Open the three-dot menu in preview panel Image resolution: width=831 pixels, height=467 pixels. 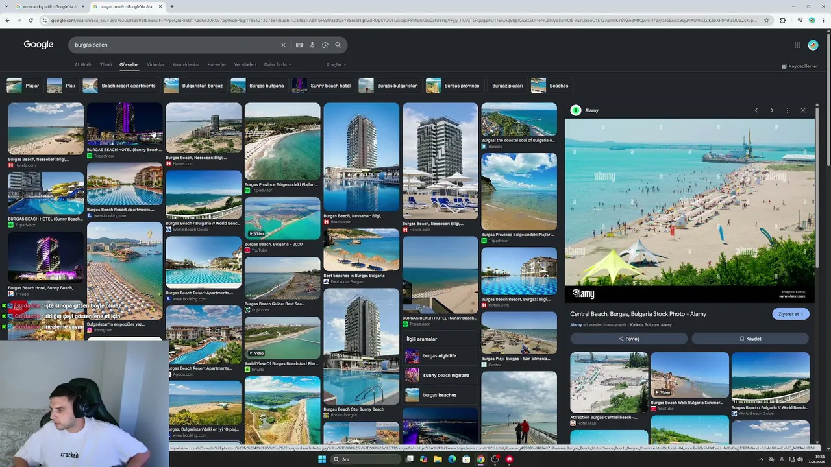(x=788, y=110)
